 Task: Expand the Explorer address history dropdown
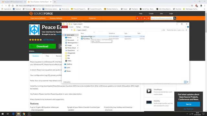[x=162, y=30]
